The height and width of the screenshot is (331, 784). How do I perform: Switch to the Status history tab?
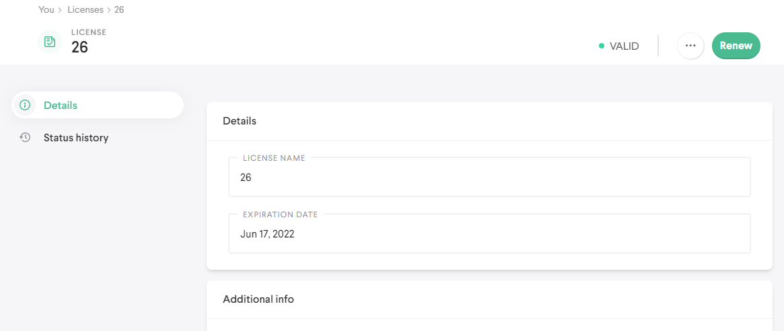tap(75, 137)
